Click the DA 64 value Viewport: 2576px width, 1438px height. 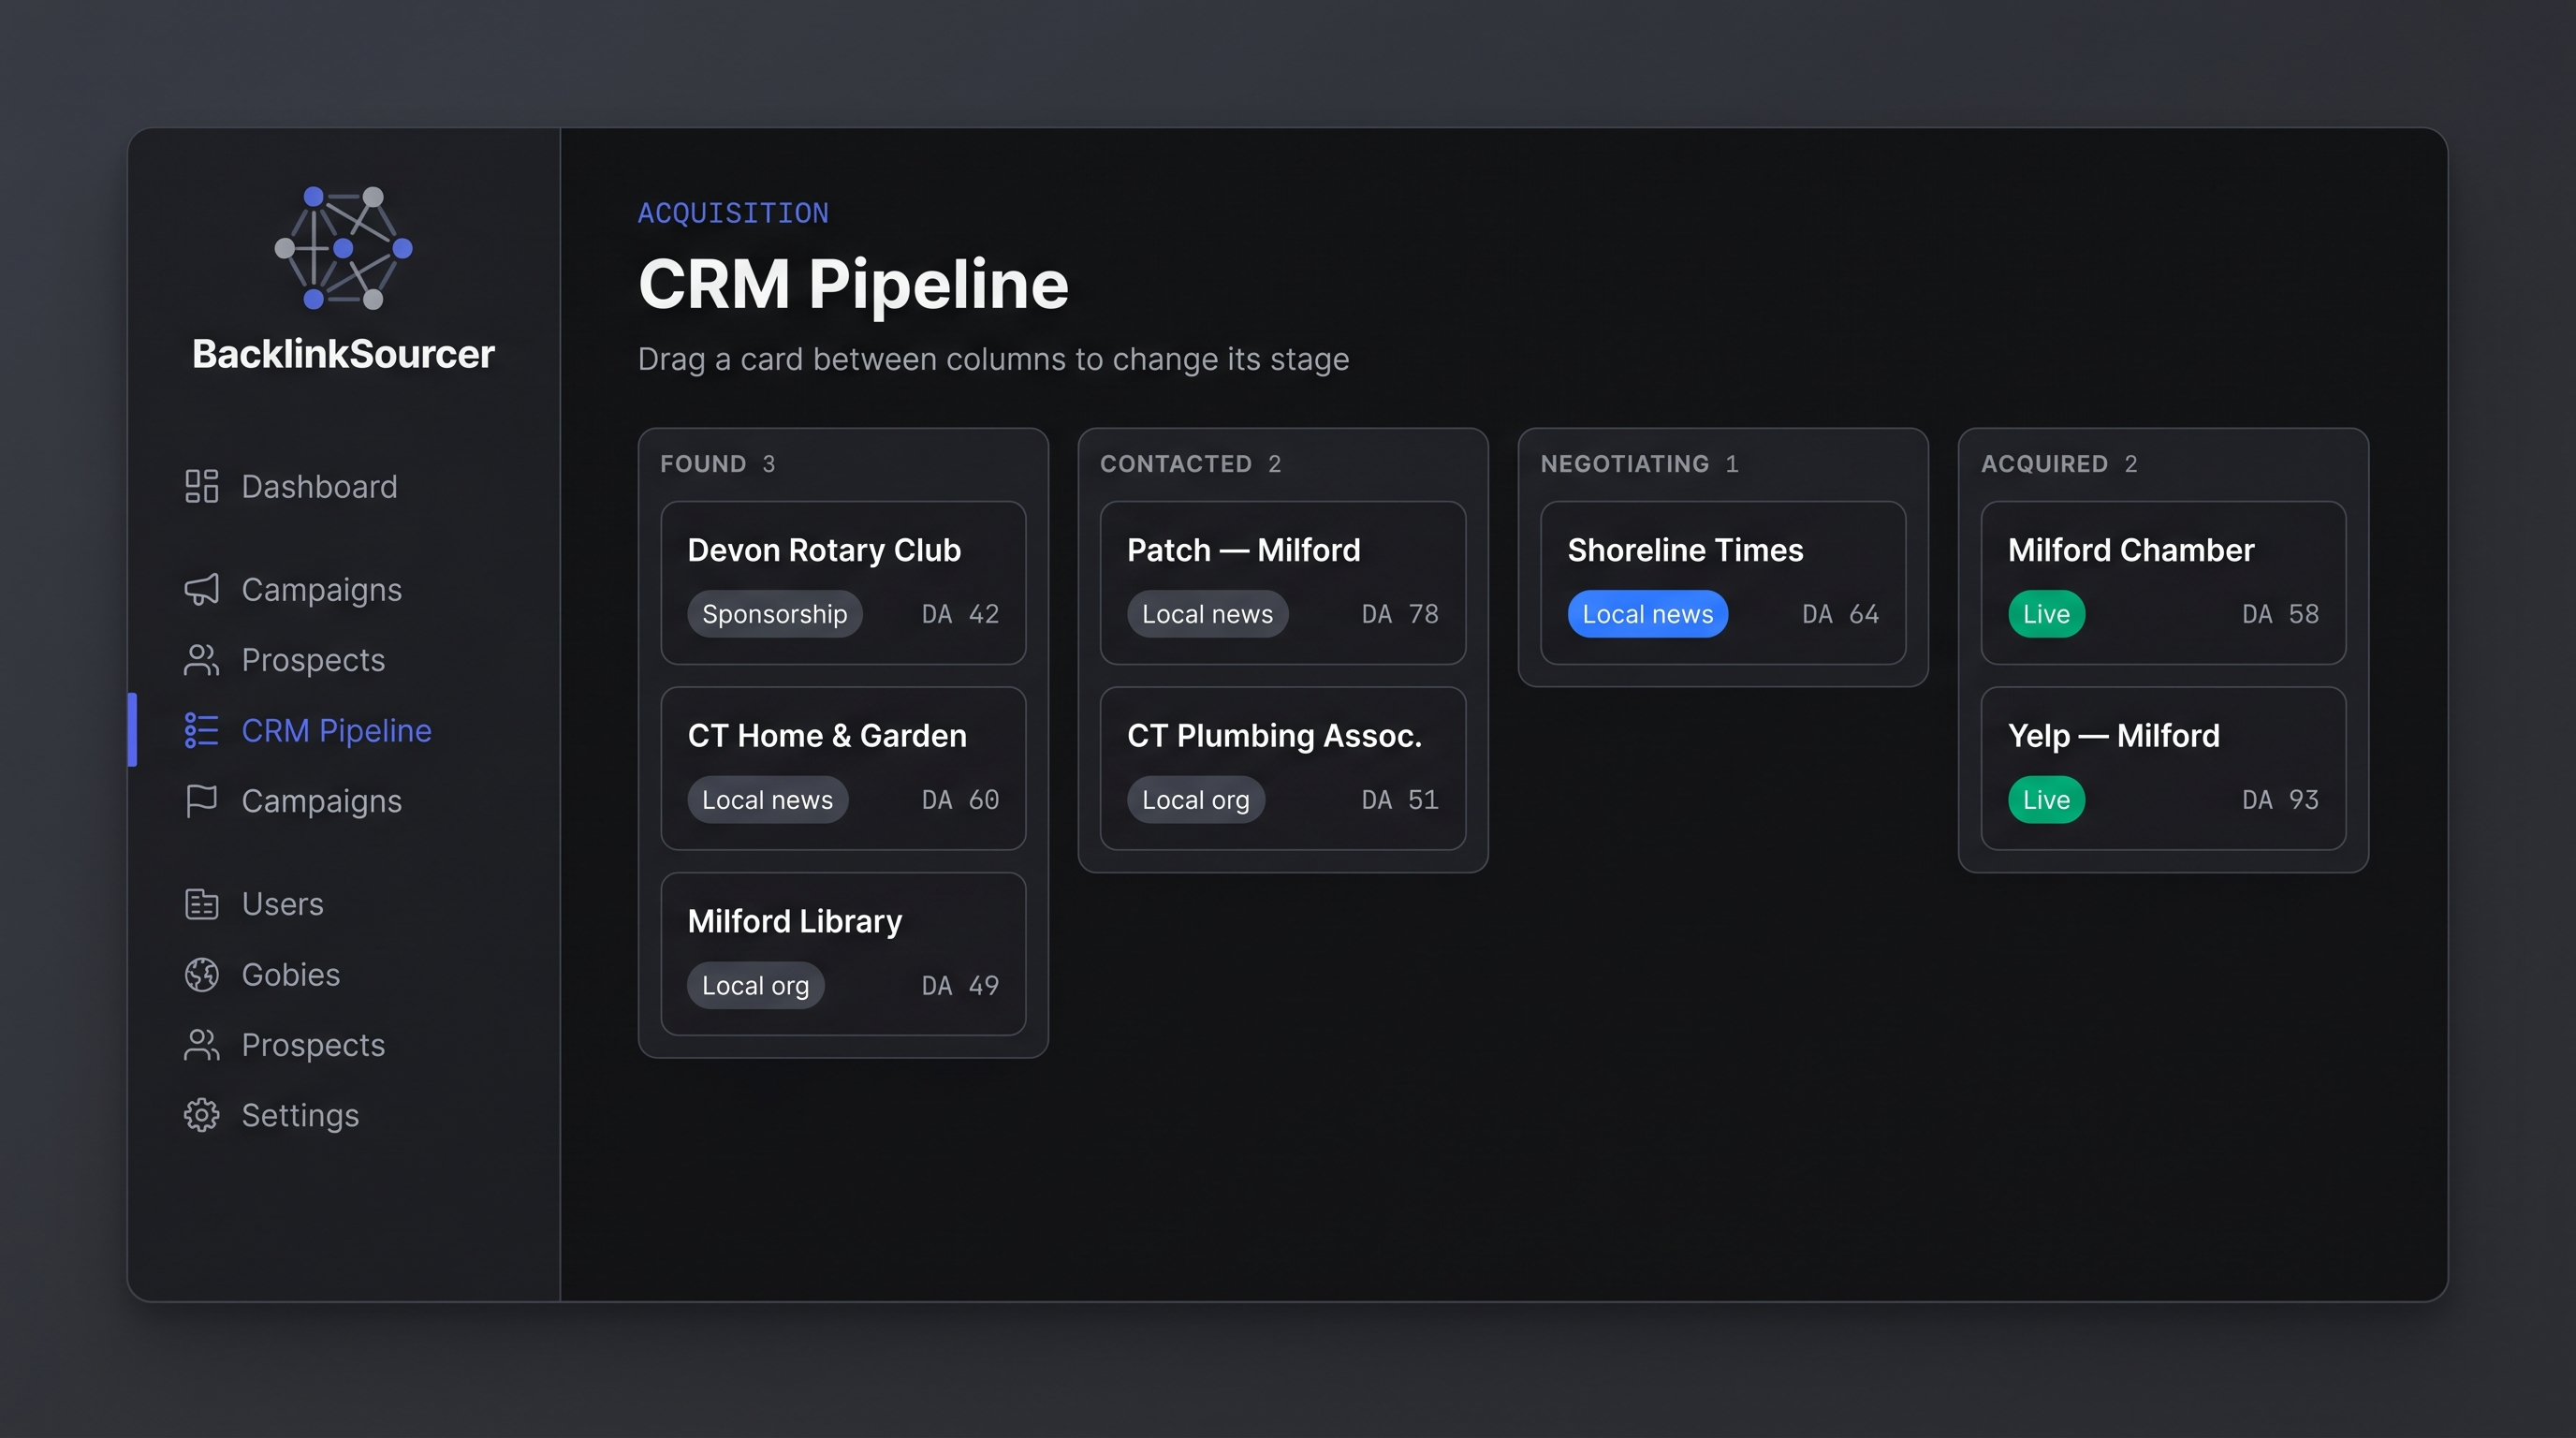[1840, 614]
